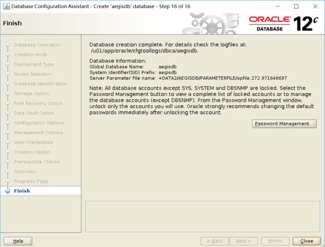Select the Nodes Selection step
Viewport: 325px width, 247px height.
(32, 74)
